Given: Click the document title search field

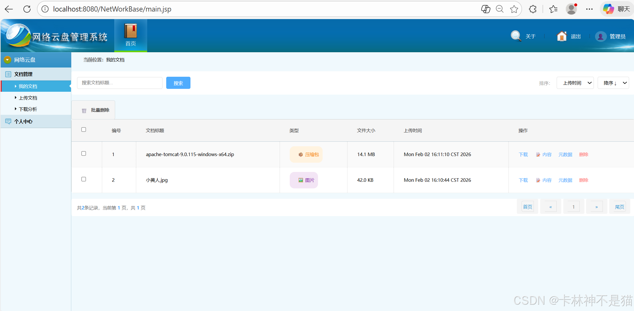Looking at the screenshot, I should click(x=119, y=83).
